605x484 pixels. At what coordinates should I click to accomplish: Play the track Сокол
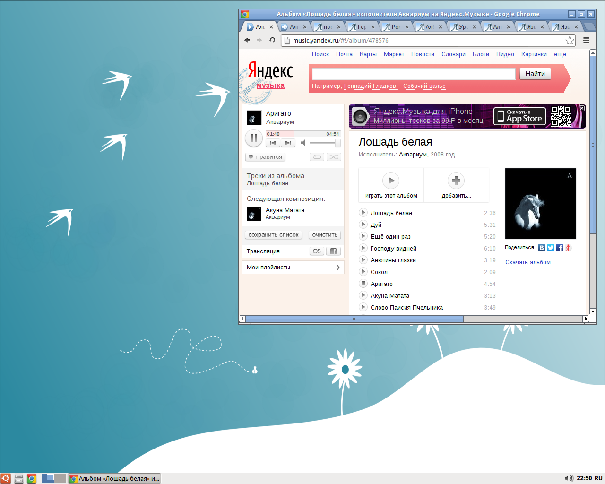click(x=363, y=272)
